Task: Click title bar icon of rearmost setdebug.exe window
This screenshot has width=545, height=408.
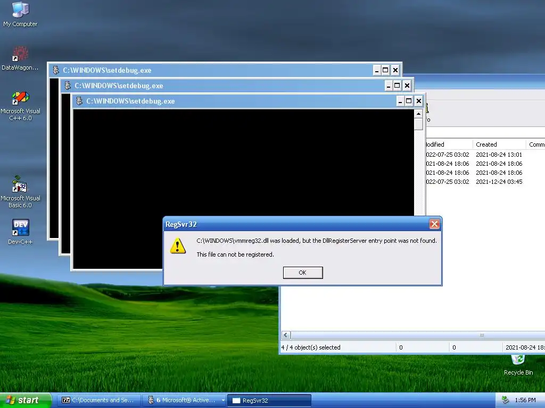Action: click(x=56, y=70)
